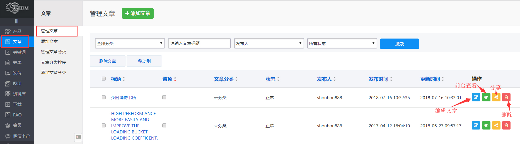Click orange share icon for 少时诵诗书所

[496, 97]
